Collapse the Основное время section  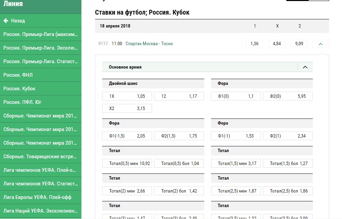[305, 67]
